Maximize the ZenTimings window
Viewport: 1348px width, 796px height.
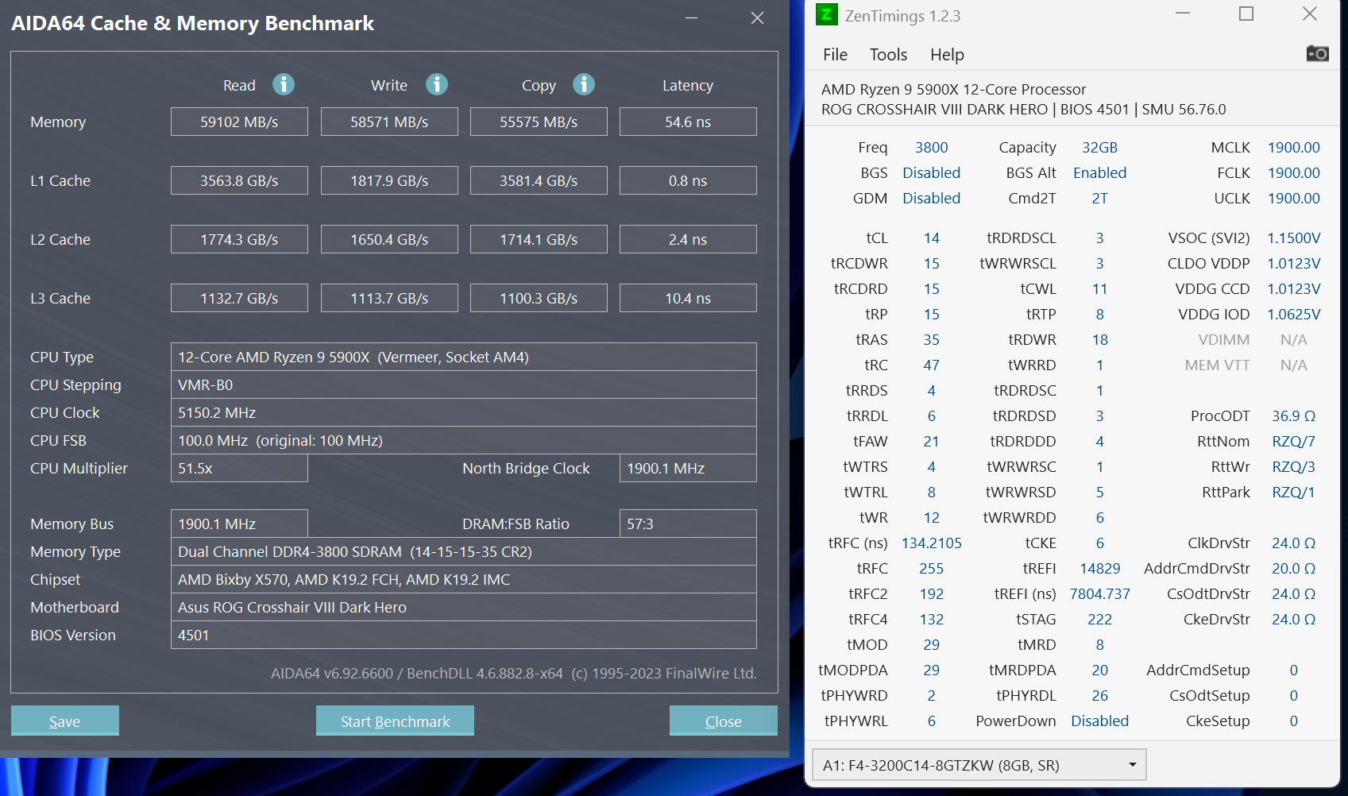click(x=1246, y=14)
